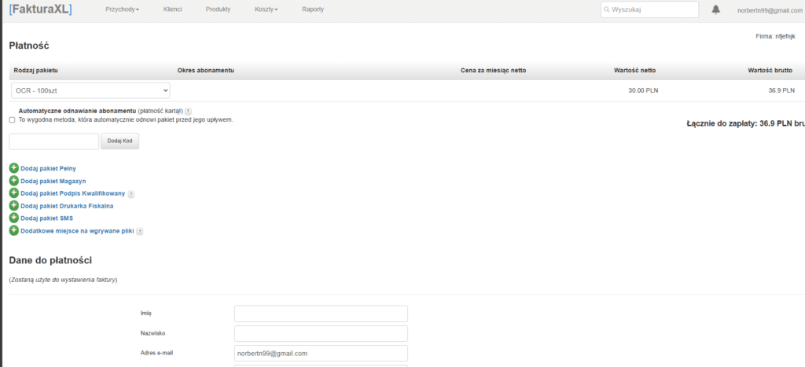Expand the Koszty menu
Viewport: 805px width, 367px height.
(x=266, y=9)
